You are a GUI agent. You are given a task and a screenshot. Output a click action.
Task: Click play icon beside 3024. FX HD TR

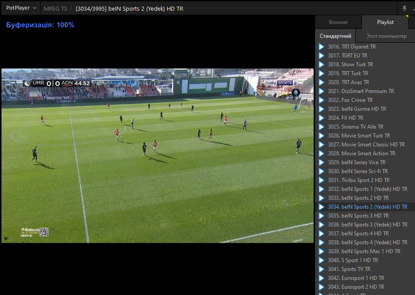pyautogui.click(x=322, y=118)
